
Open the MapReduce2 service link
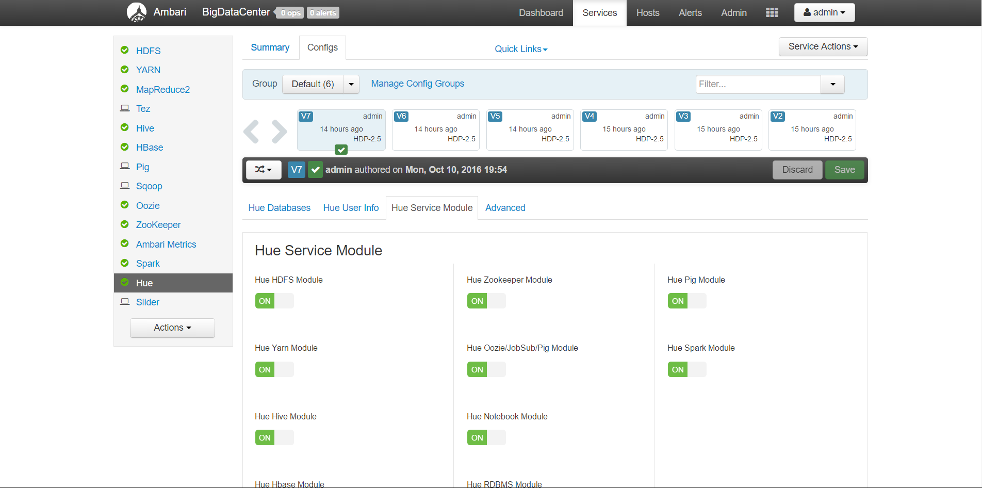(x=163, y=90)
